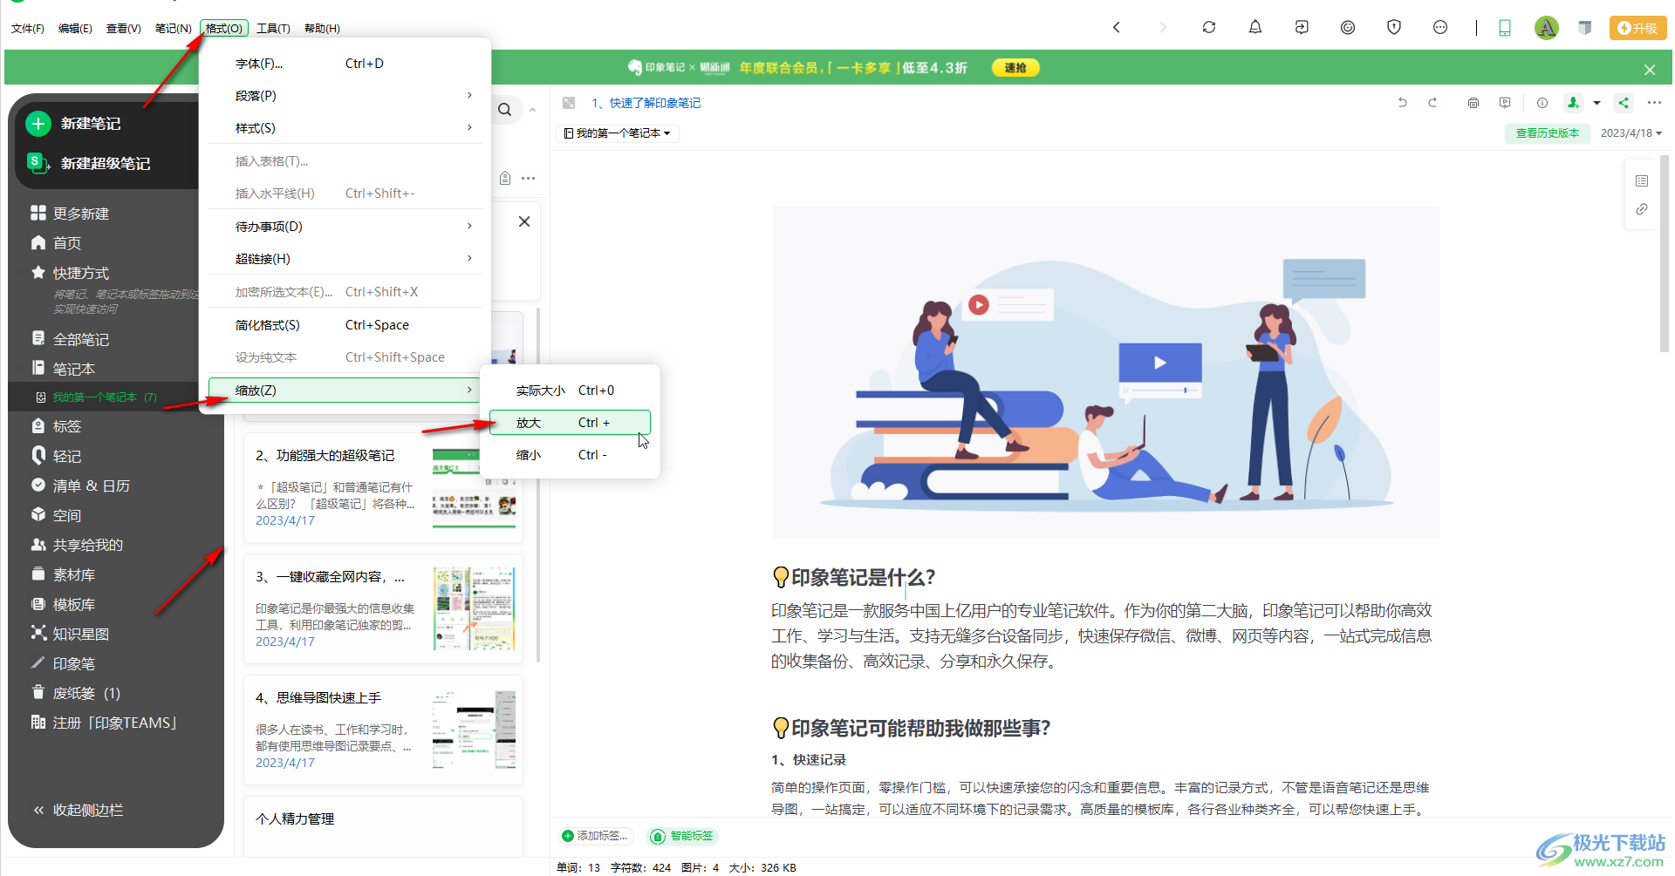This screenshot has width=1675, height=876.
Task: Click the green add collaborator icon
Action: click(x=1573, y=103)
